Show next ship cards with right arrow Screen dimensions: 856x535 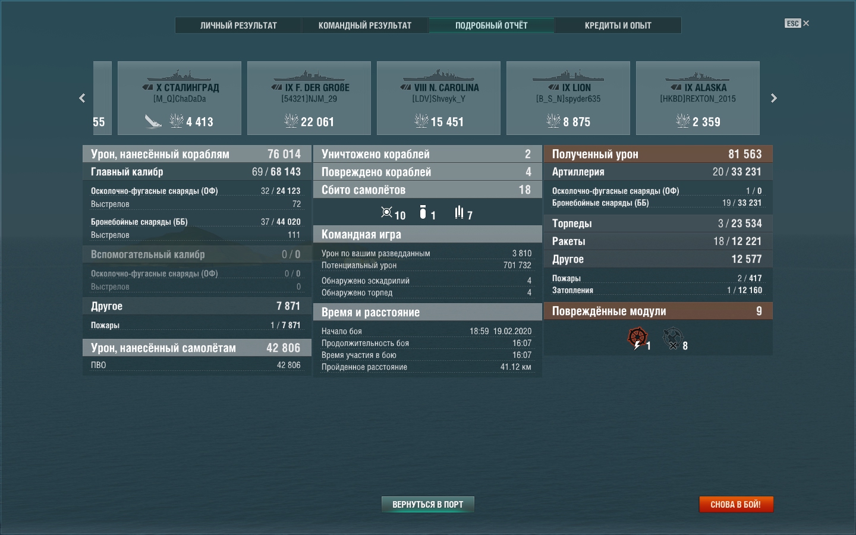click(773, 98)
